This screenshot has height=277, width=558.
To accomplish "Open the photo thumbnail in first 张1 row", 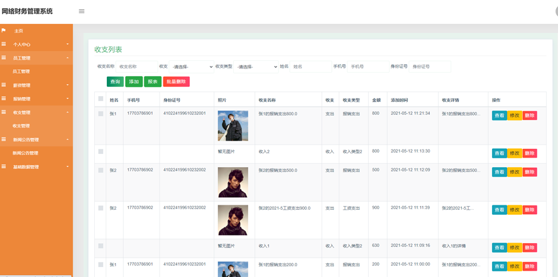I will [x=232, y=126].
